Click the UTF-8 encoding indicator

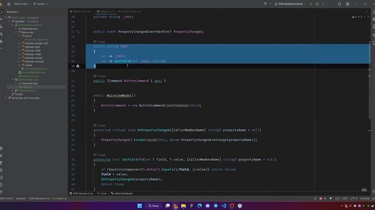tap(353, 198)
